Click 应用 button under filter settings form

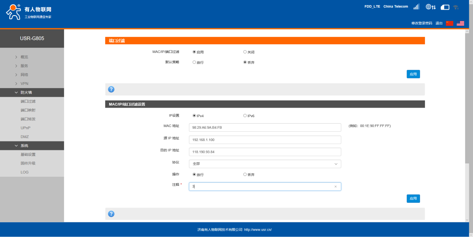pos(413,199)
